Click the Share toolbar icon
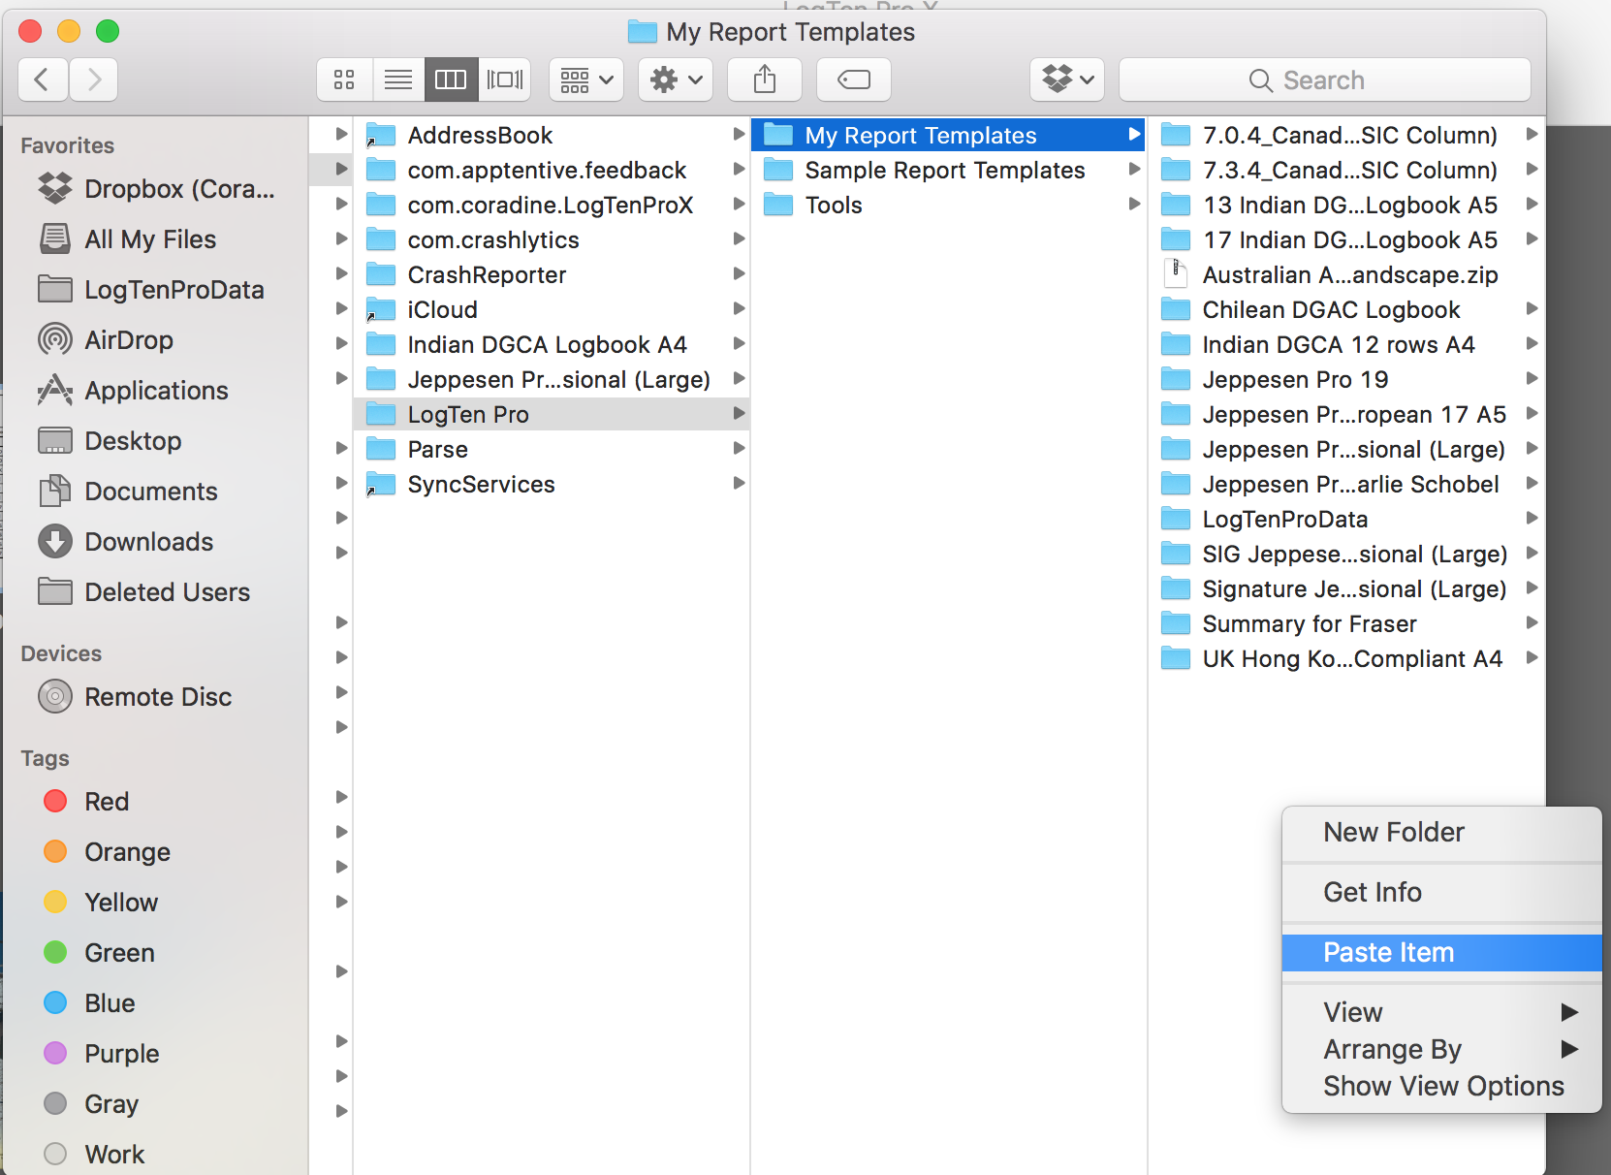This screenshot has width=1611, height=1175. (765, 79)
